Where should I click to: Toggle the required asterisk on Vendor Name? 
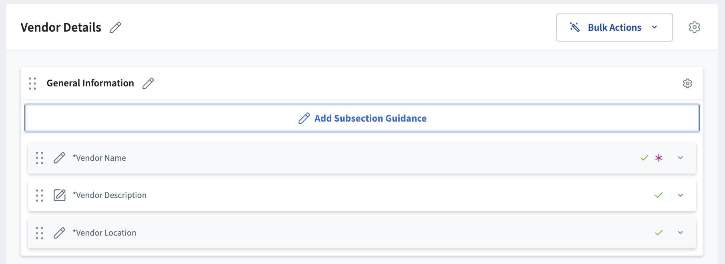(x=658, y=158)
